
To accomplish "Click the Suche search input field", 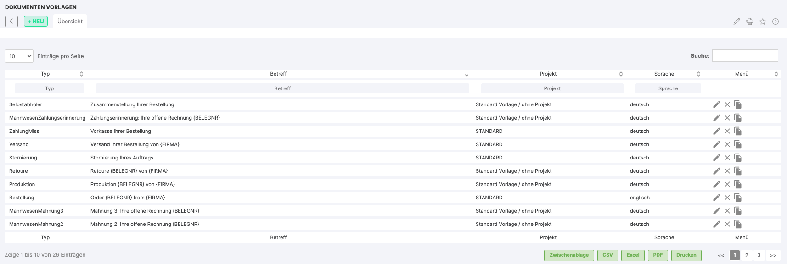I will (745, 55).
